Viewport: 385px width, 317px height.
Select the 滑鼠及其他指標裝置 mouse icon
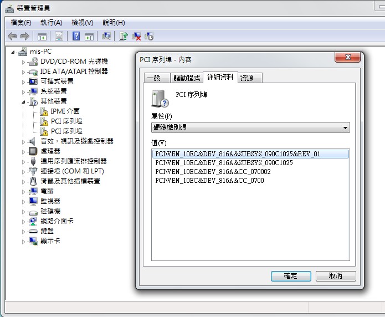pyautogui.click(x=33, y=181)
